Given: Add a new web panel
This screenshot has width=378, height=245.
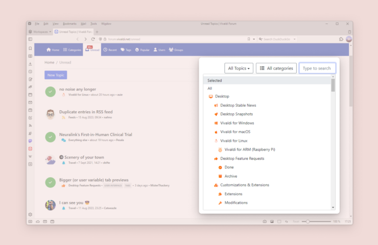Looking at the screenshot, I should pos(30,164).
